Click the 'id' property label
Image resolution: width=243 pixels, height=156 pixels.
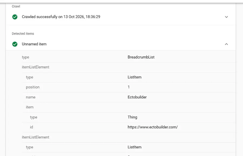click(32, 127)
